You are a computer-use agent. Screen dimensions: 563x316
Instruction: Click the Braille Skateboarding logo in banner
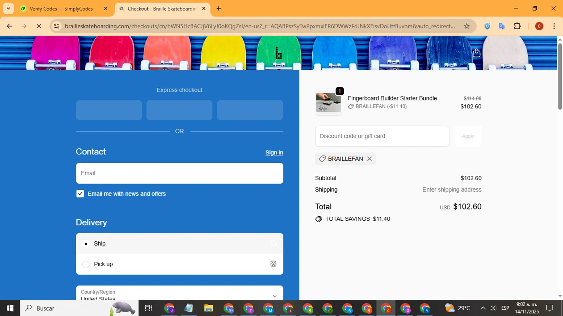[278, 53]
